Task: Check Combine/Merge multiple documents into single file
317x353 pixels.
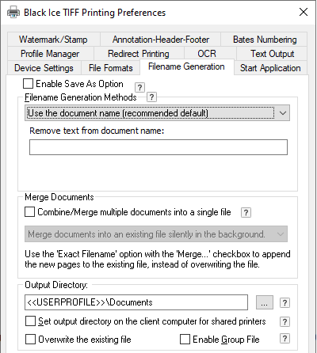Action: (x=29, y=212)
